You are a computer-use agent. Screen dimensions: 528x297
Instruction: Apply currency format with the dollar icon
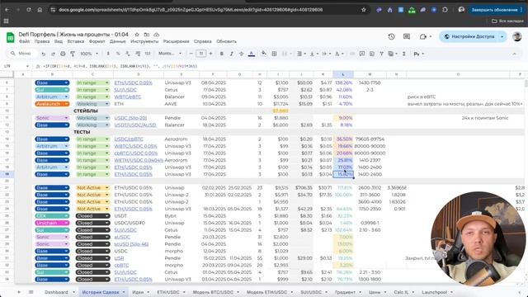[108, 54]
